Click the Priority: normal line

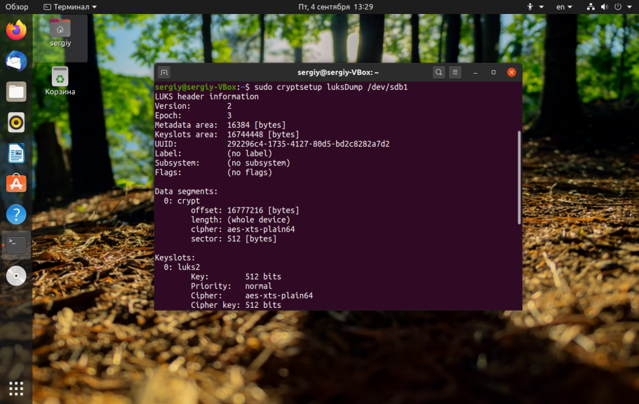click(x=231, y=286)
